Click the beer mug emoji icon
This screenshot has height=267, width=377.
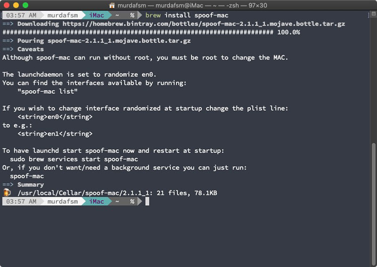tap(7, 193)
